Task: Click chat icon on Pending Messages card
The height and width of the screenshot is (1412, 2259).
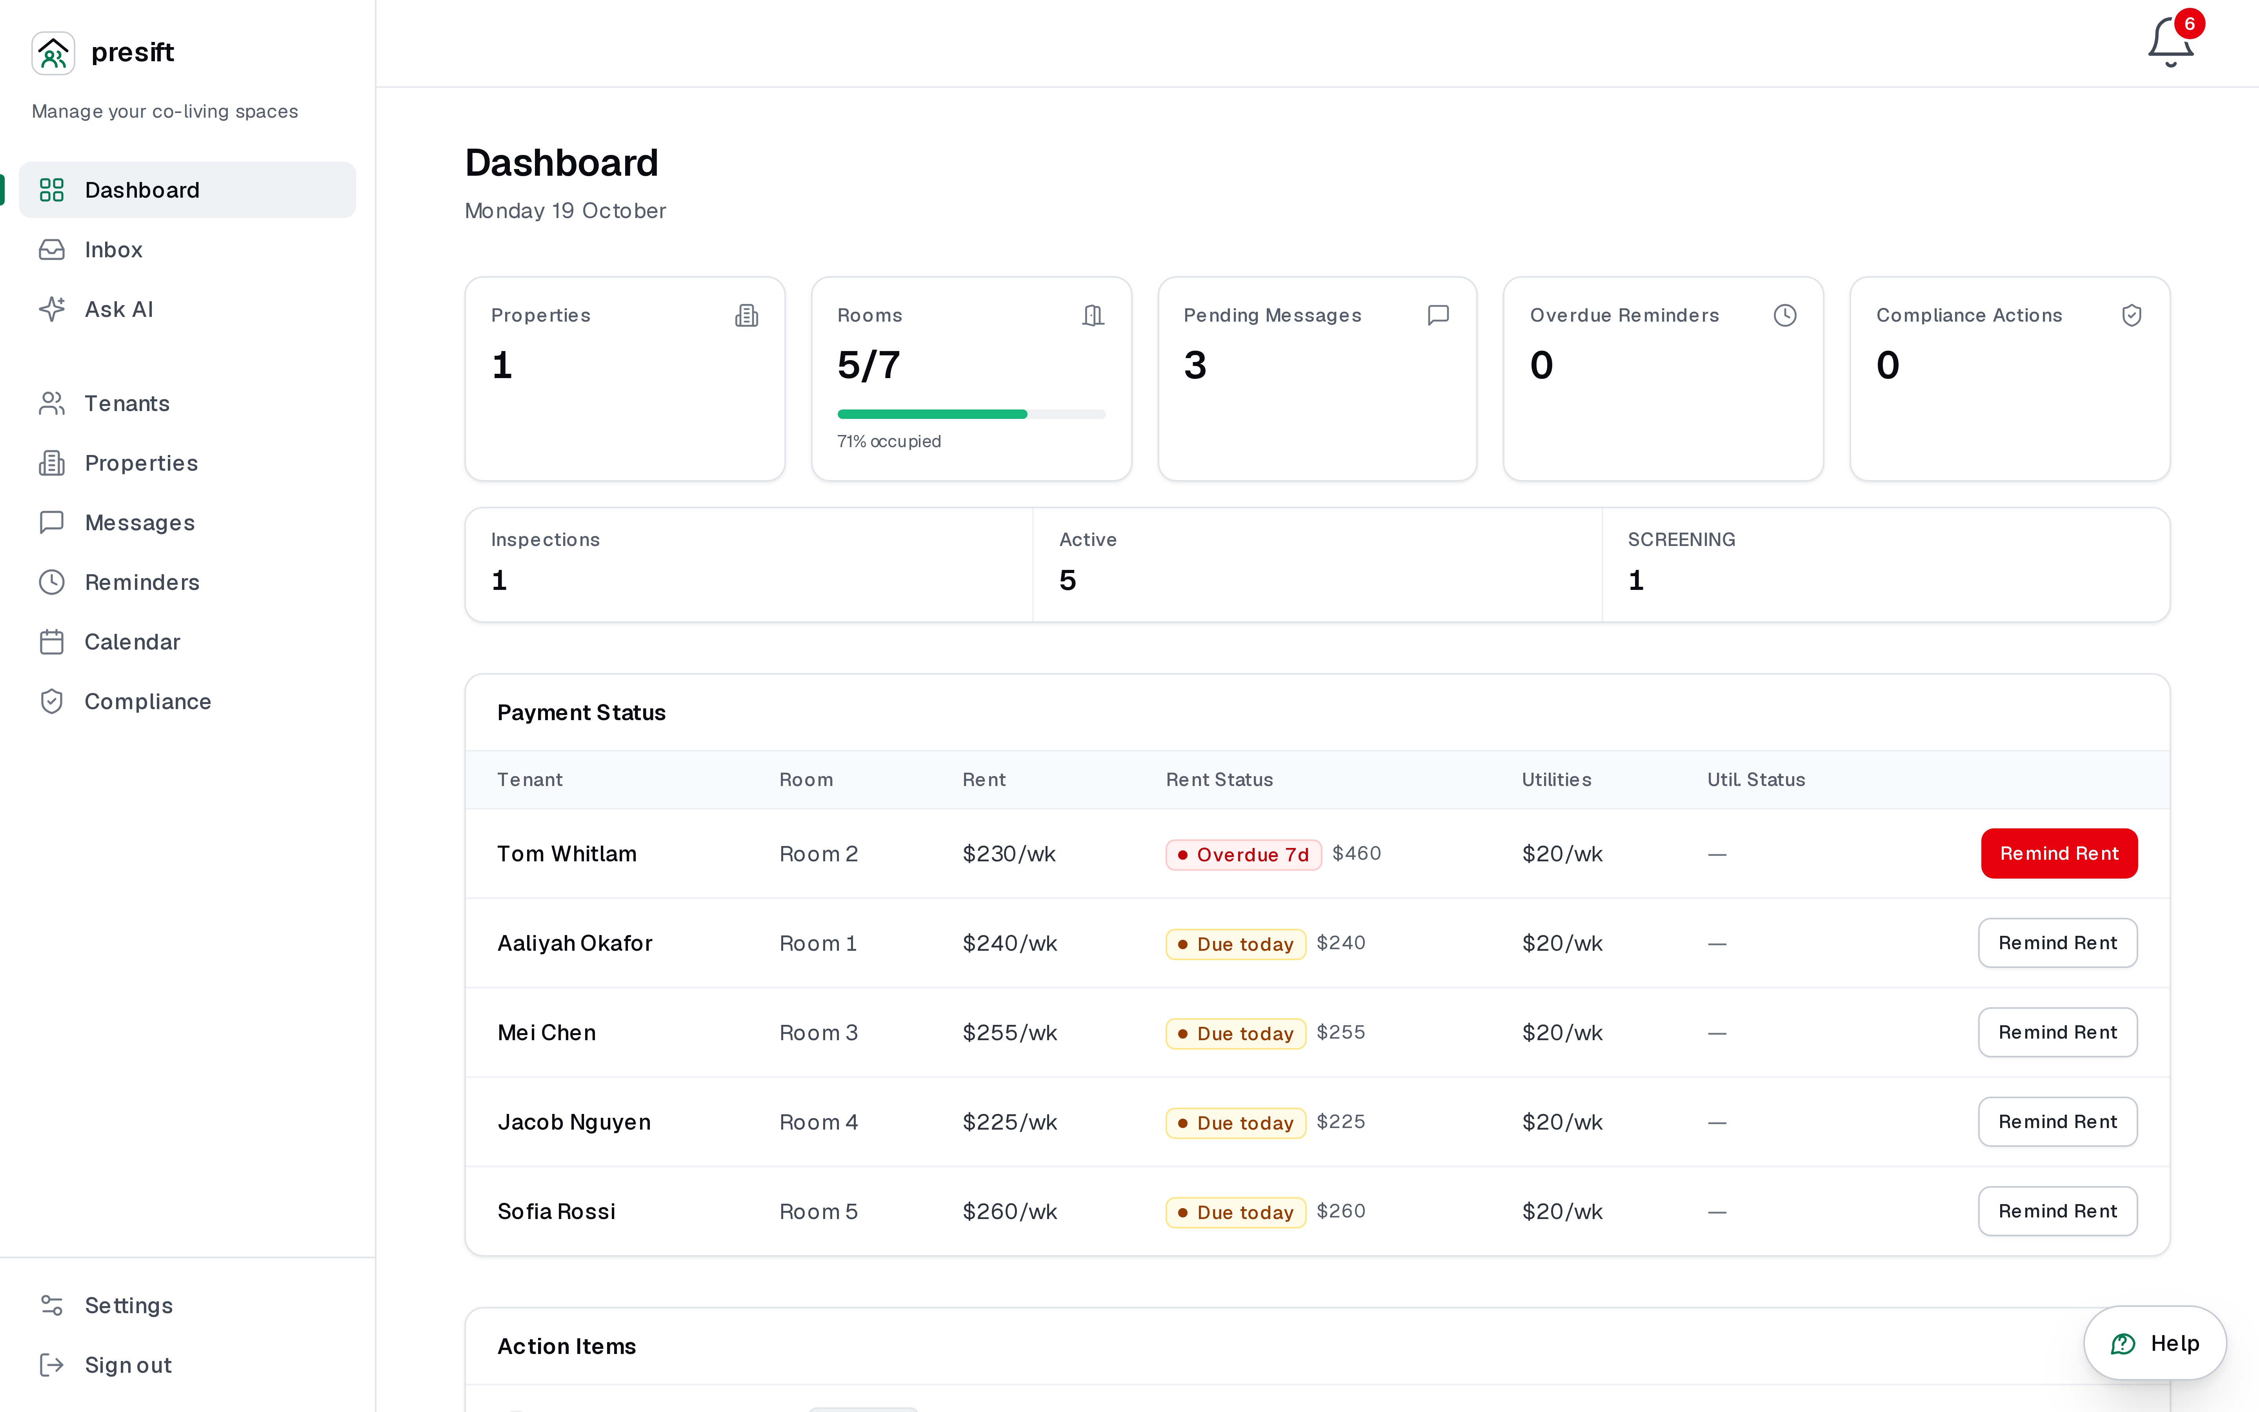Action: [1439, 316]
